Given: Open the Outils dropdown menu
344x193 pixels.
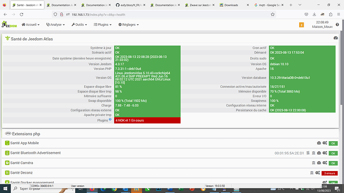Looking at the screenshot, I should (x=79, y=25).
